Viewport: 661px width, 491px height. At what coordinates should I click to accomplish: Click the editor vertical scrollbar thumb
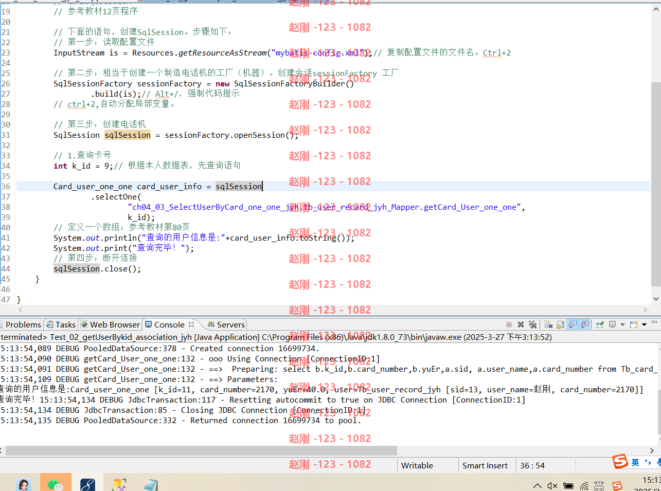[656, 184]
